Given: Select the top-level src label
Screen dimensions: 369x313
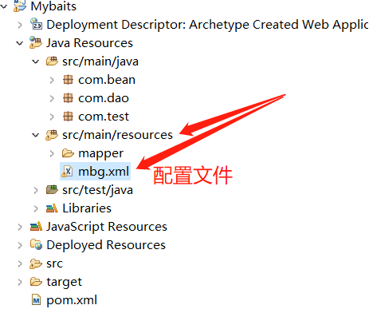Looking at the screenshot, I should tap(55, 263).
